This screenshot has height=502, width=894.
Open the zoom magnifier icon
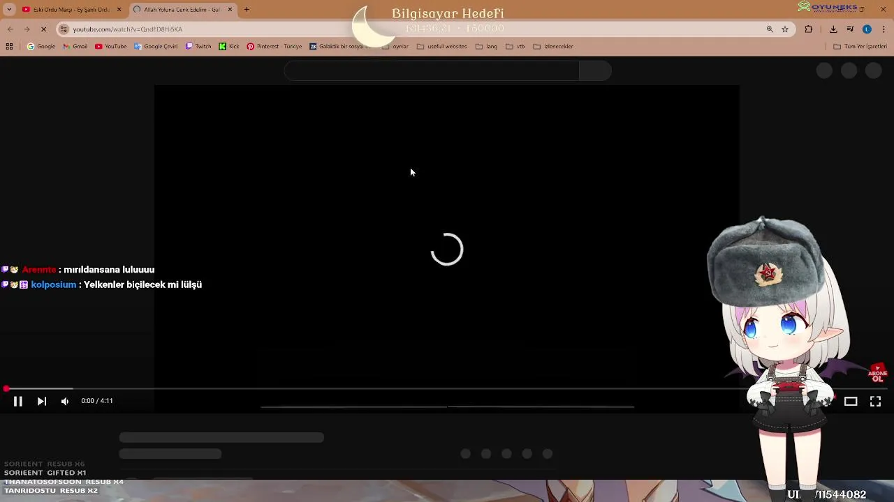[770, 29]
